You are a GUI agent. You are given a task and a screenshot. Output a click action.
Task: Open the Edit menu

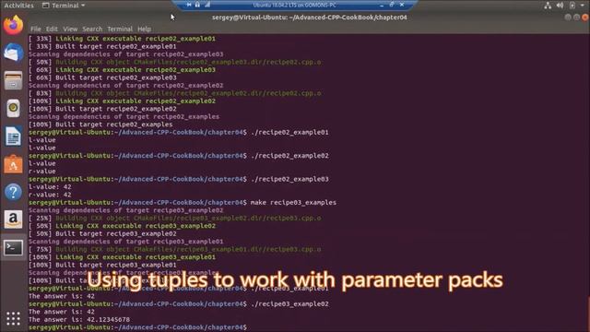tap(52, 29)
